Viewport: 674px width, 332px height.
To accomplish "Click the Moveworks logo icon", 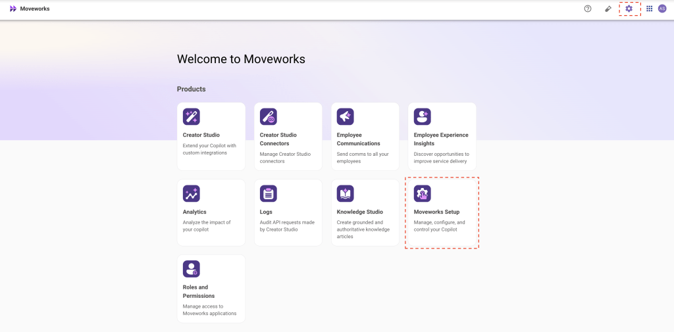I will 13,9.
